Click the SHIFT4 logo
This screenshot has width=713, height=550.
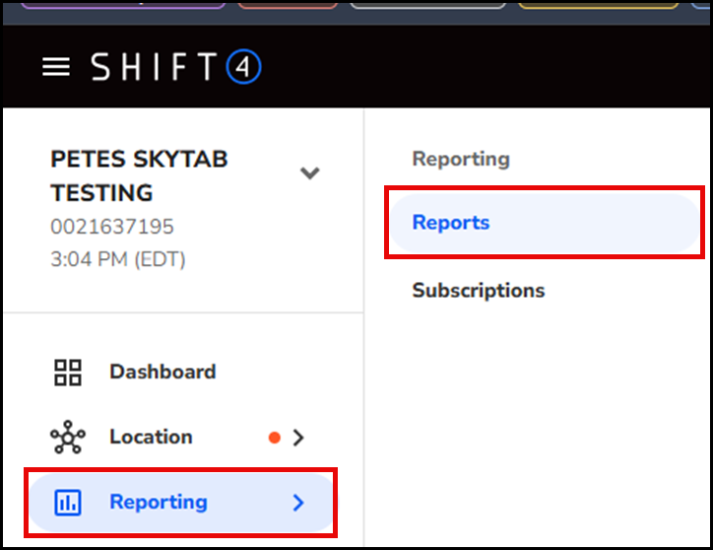pos(175,67)
